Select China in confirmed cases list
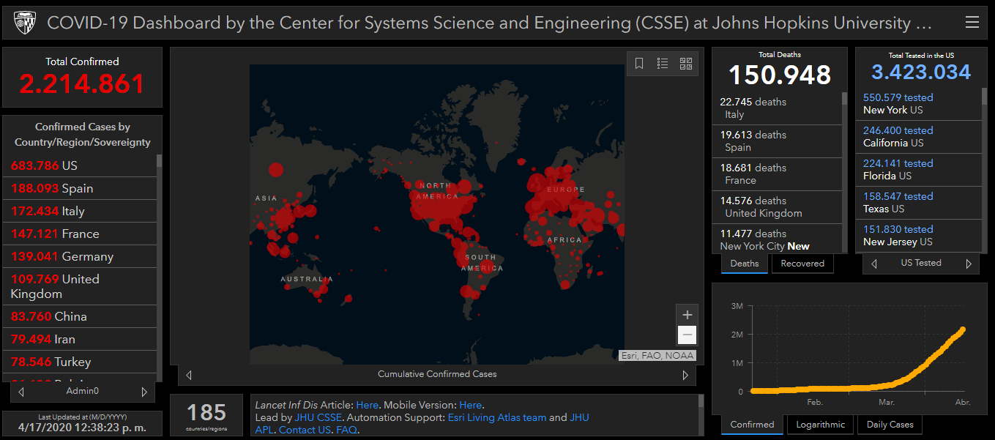 (80, 316)
